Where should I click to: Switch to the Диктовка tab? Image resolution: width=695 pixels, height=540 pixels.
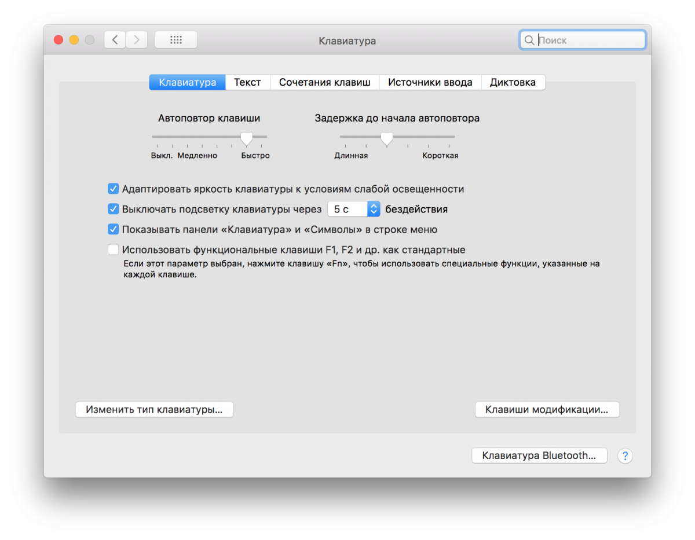(x=513, y=82)
